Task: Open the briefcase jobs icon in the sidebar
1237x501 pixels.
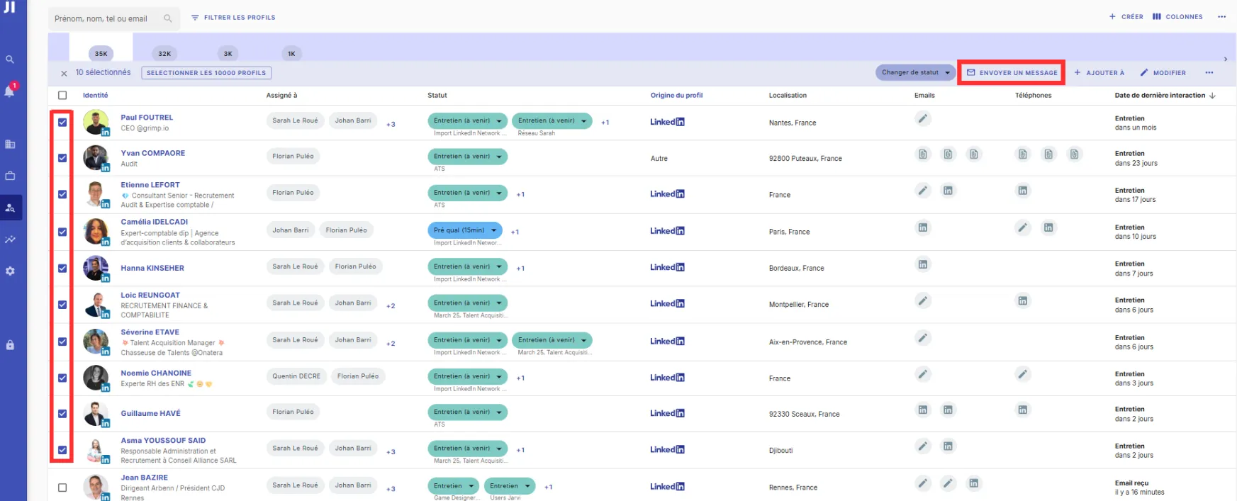Action: pyautogui.click(x=10, y=176)
